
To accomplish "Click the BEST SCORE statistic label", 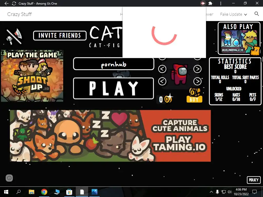I will coord(235,66).
